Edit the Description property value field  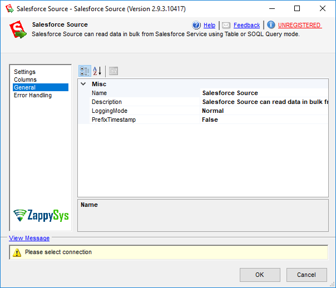pyautogui.click(x=264, y=102)
